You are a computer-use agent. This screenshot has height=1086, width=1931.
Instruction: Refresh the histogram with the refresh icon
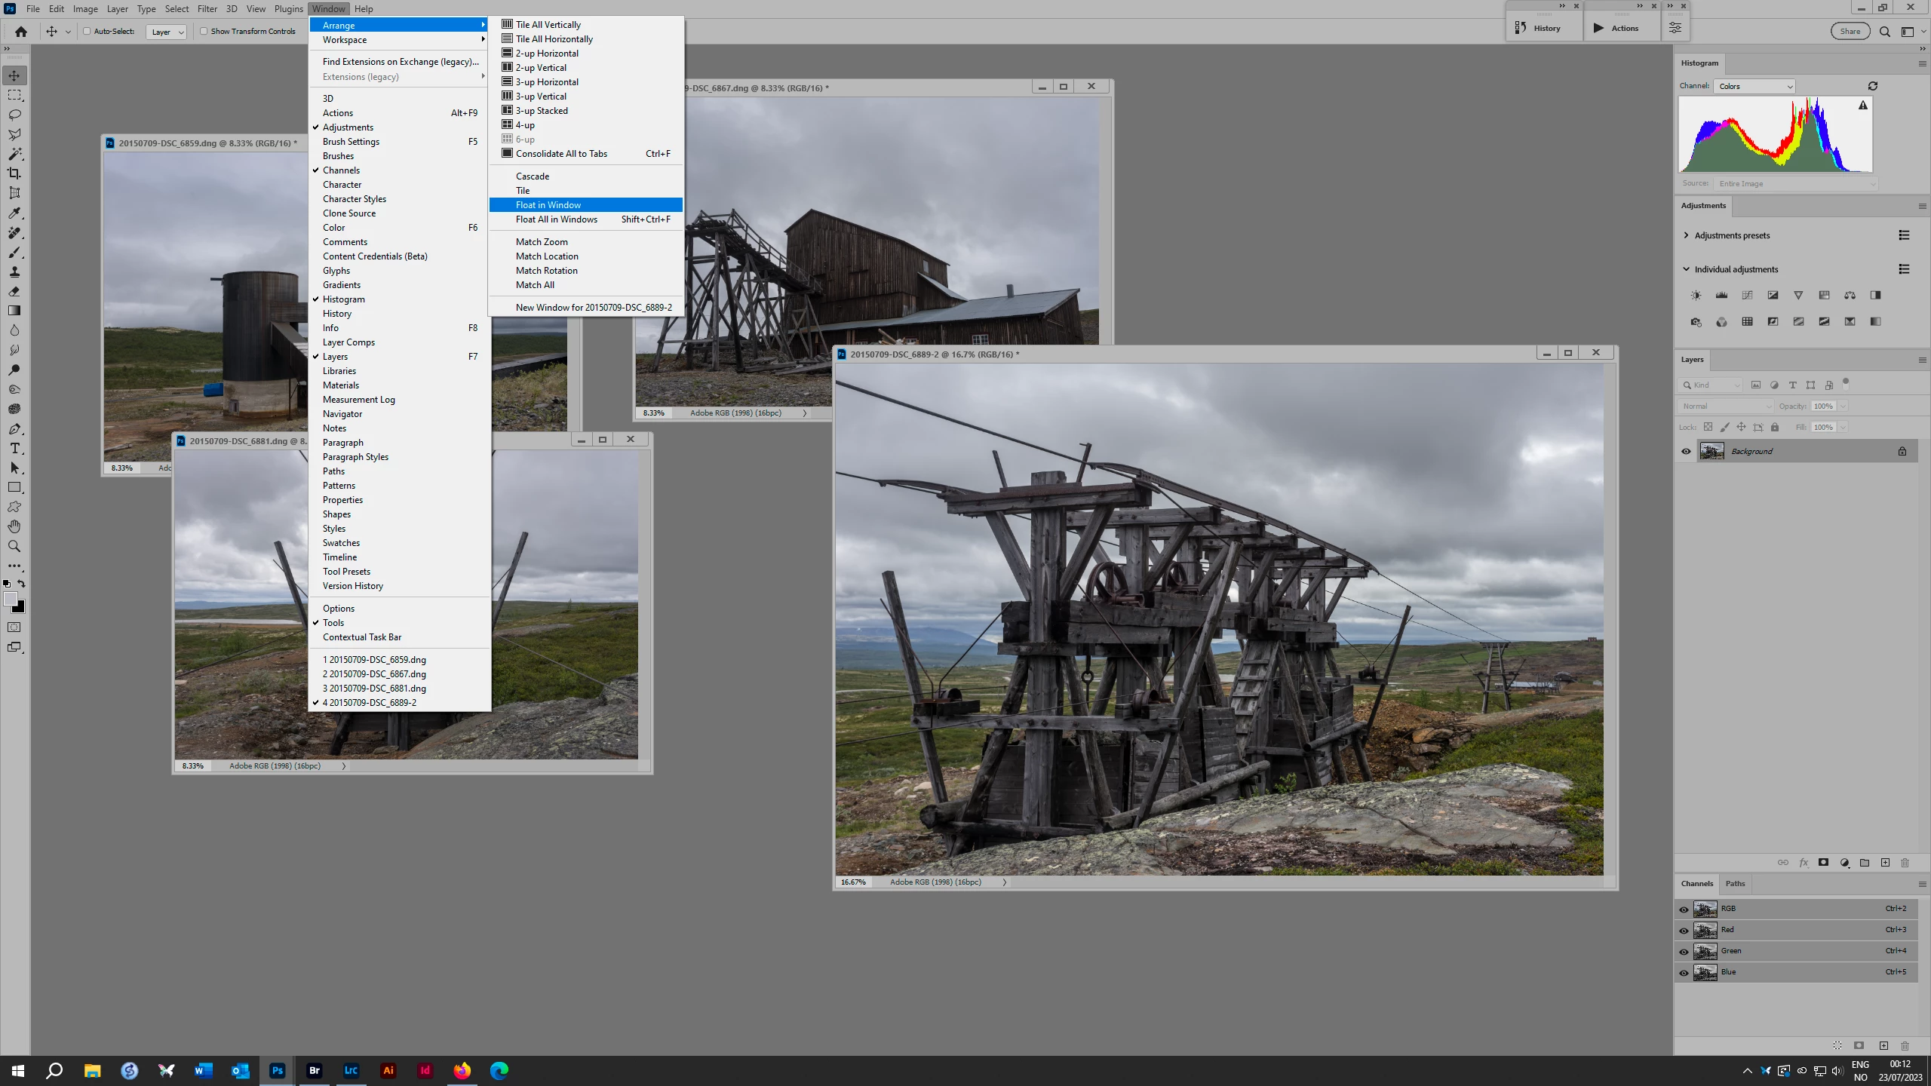(1872, 86)
